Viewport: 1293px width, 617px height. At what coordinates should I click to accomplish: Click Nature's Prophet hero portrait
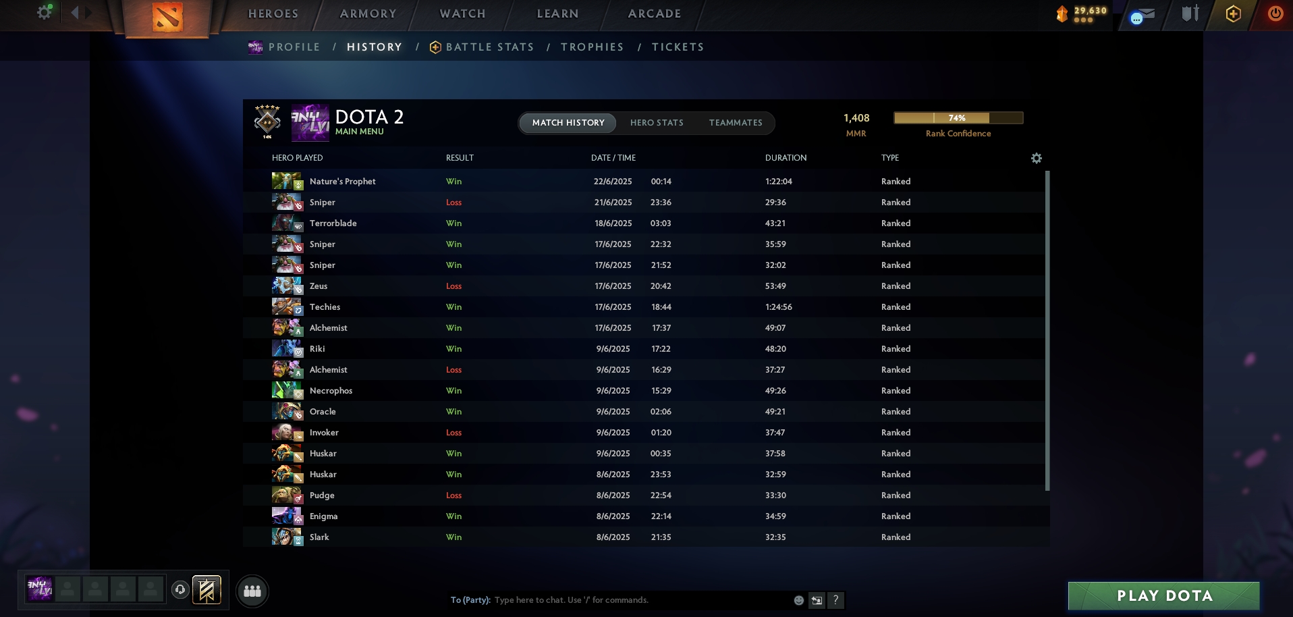[x=287, y=181]
